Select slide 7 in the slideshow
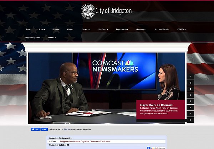Image resolution: width=214 pixels, height=149 pixels. pyautogui.click(x=190, y=114)
